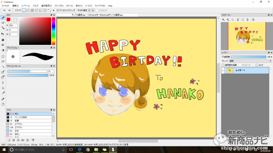The width and height of the screenshot is (273, 153).
Task: Turn on radial snap
Action: click(x=41, y=10)
